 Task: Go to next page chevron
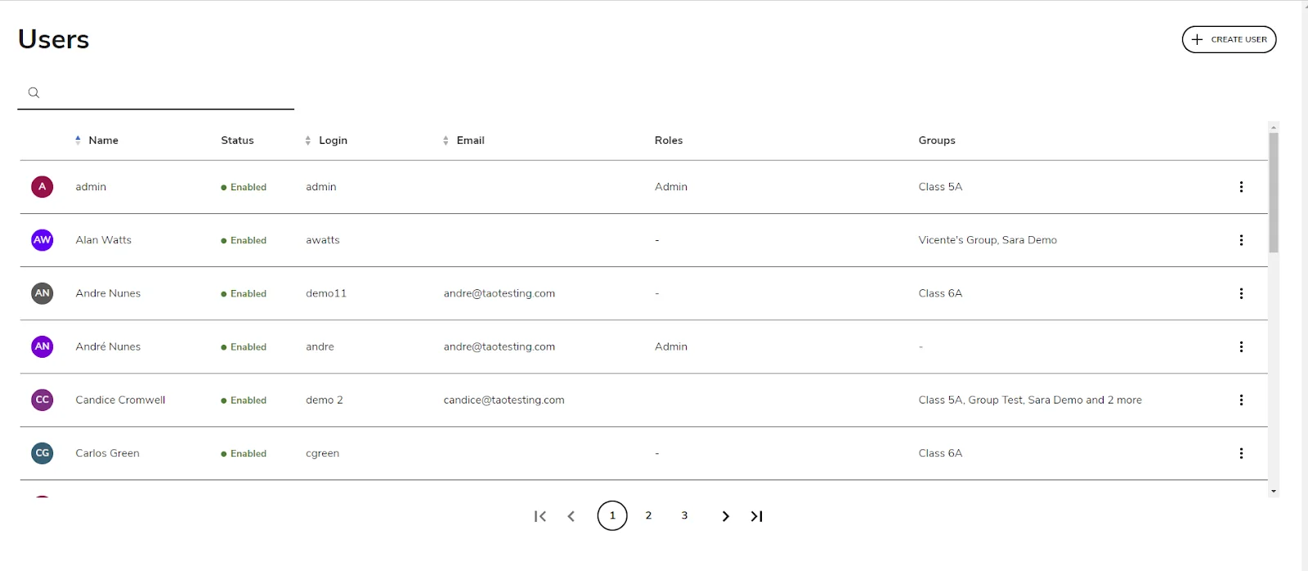click(725, 516)
